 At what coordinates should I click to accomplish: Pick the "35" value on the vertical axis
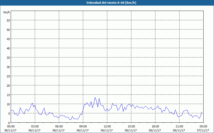click(8, 57)
